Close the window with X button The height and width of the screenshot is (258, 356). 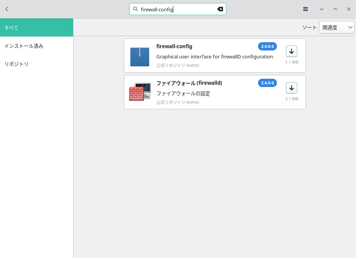pyautogui.click(x=349, y=9)
